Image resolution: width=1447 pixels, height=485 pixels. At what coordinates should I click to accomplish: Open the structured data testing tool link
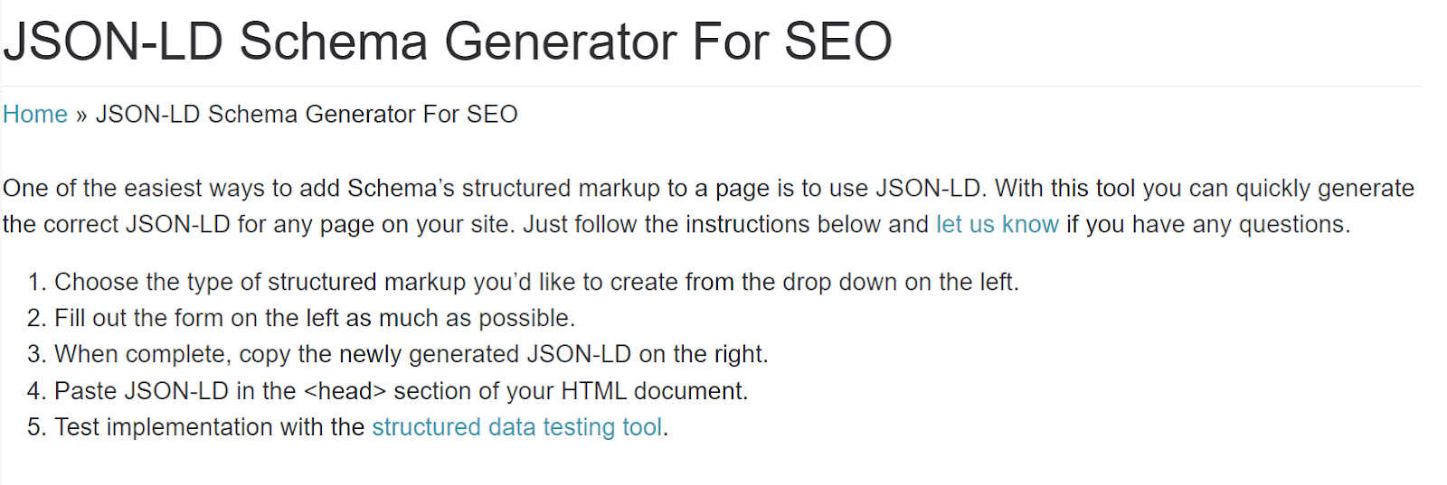pyautogui.click(x=516, y=426)
